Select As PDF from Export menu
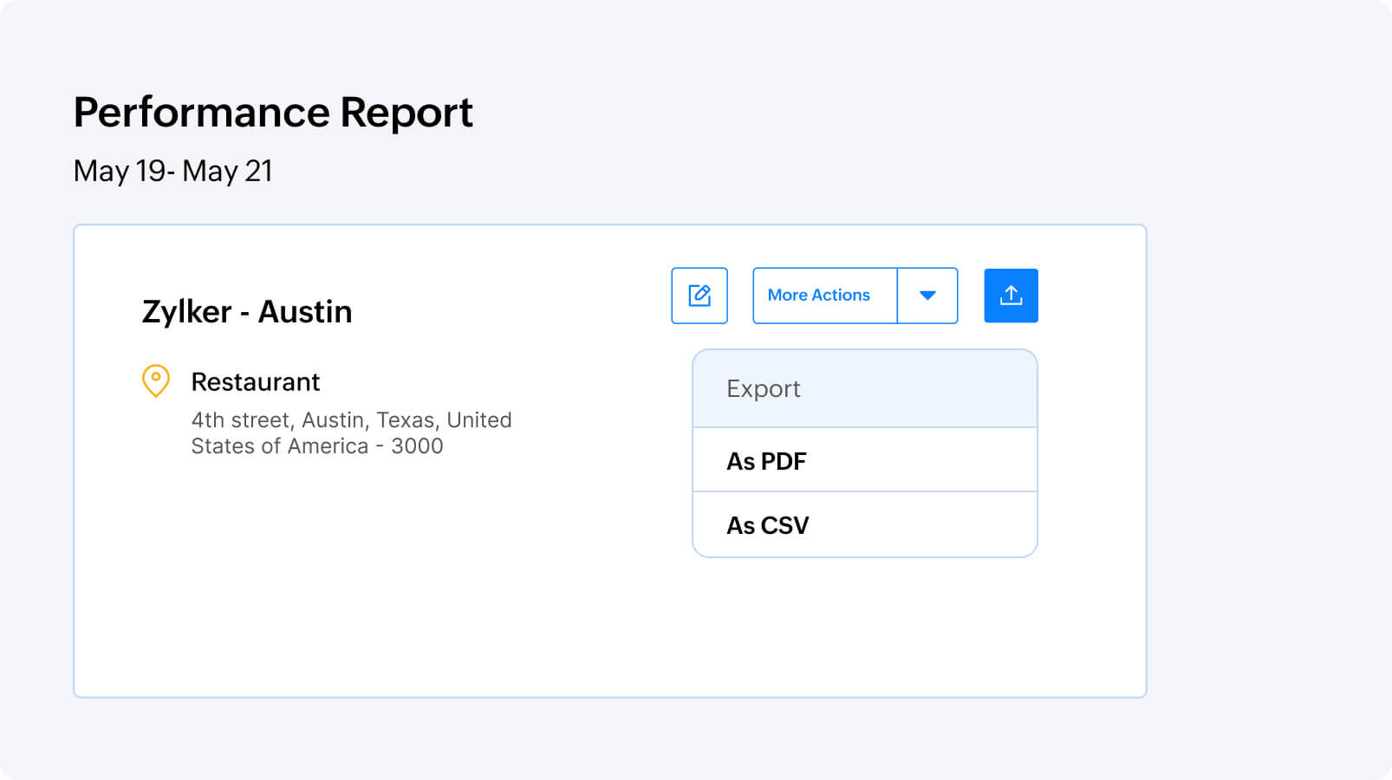The height and width of the screenshot is (780, 1392). [766, 461]
